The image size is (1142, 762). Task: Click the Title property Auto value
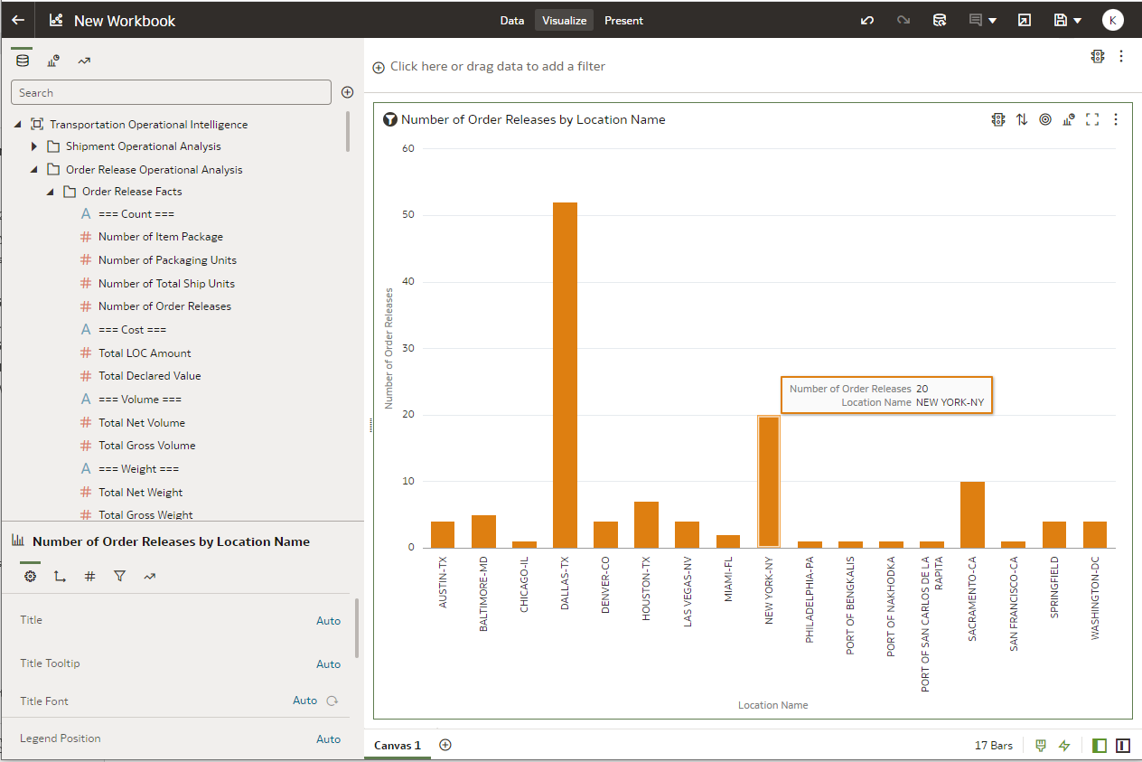pyautogui.click(x=328, y=621)
